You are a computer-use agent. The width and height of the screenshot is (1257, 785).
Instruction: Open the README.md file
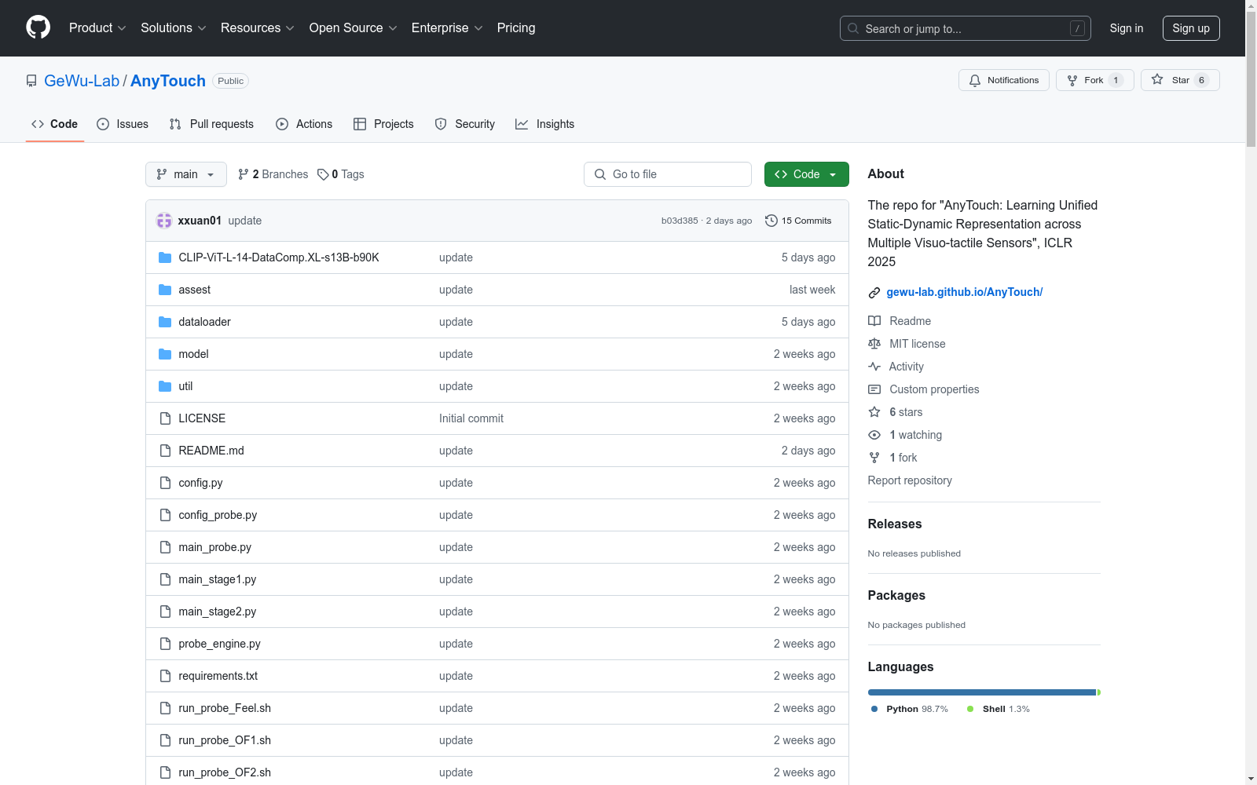[x=211, y=451]
